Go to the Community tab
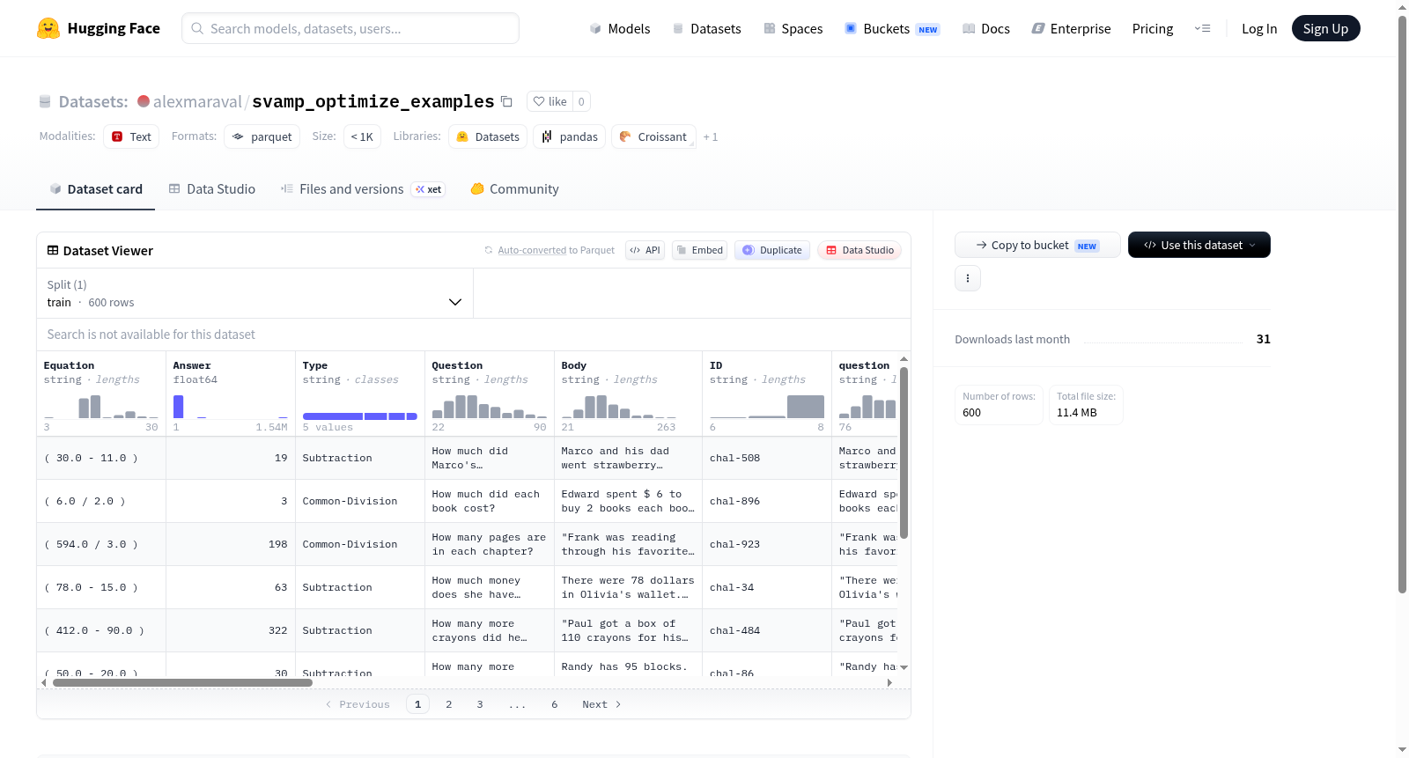The height and width of the screenshot is (758, 1409). point(515,188)
